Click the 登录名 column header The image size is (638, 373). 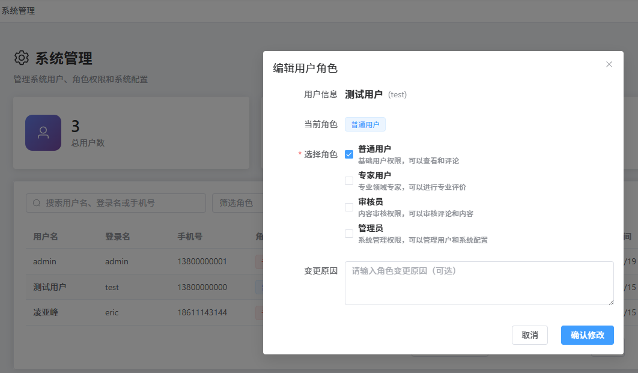tap(118, 237)
